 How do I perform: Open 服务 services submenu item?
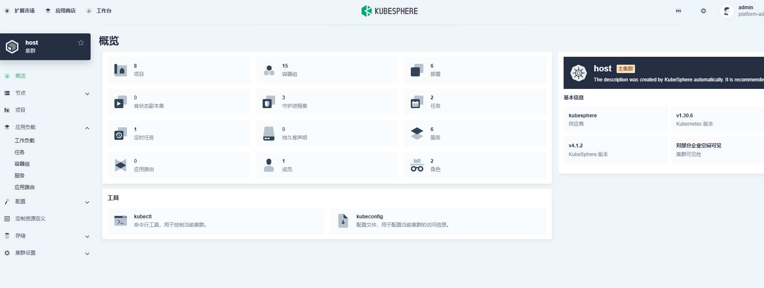tap(20, 176)
